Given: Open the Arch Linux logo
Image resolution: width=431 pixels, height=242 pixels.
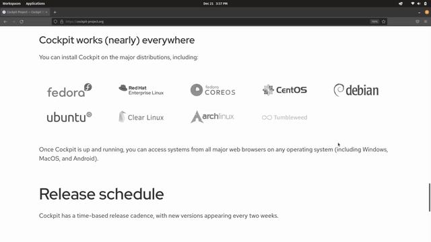Looking at the screenshot, I should (x=213, y=116).
